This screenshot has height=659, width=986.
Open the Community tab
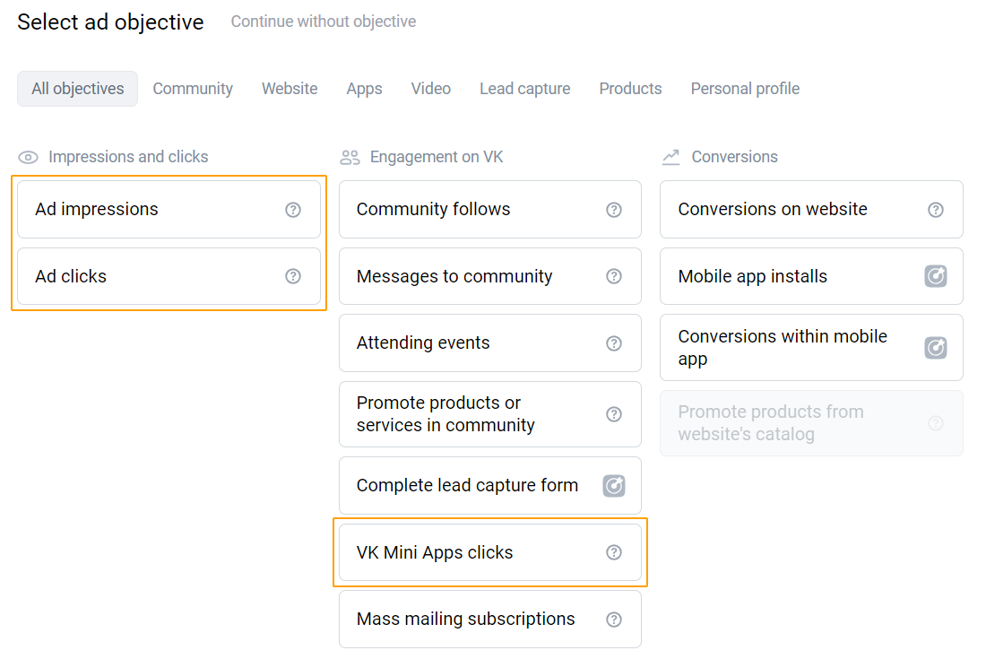point(193,89)
